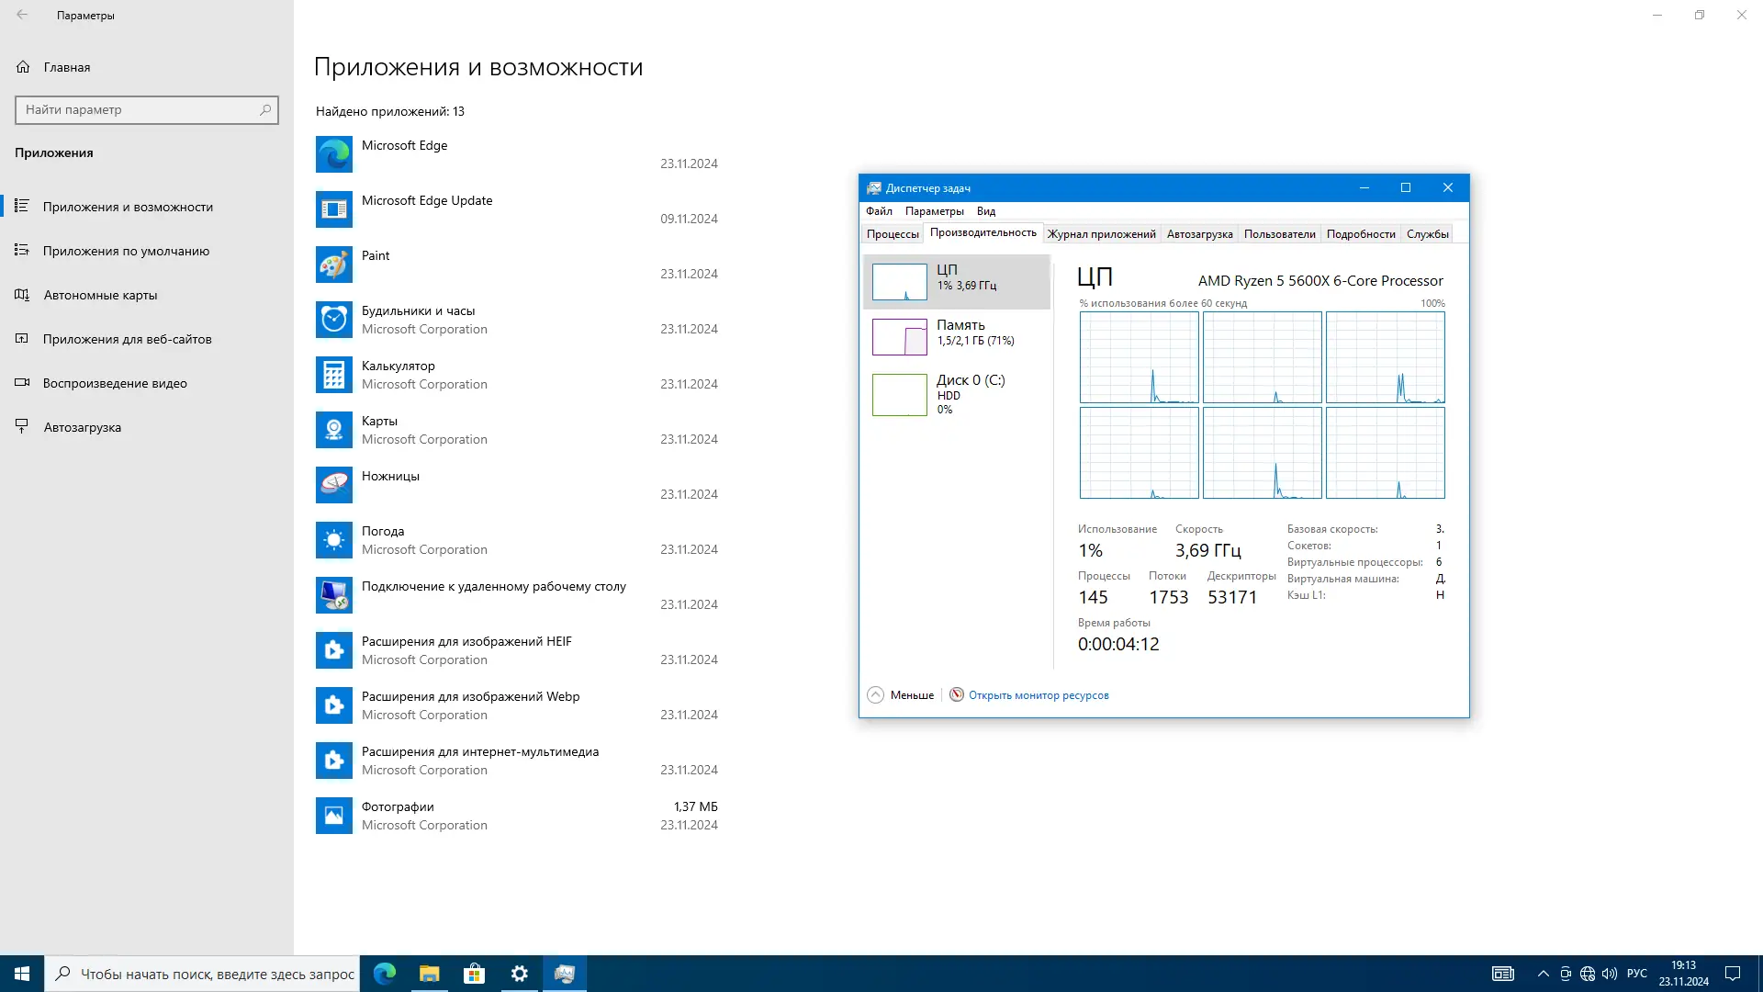The width and height of the screenshot is (1763, 992).
Task: Select the Калькулятор app icon
Action: pyautogui.click(x=333, y=375)
